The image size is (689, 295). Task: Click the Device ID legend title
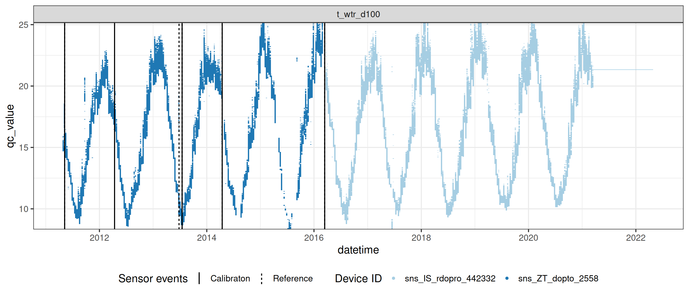tap(358, 278)
